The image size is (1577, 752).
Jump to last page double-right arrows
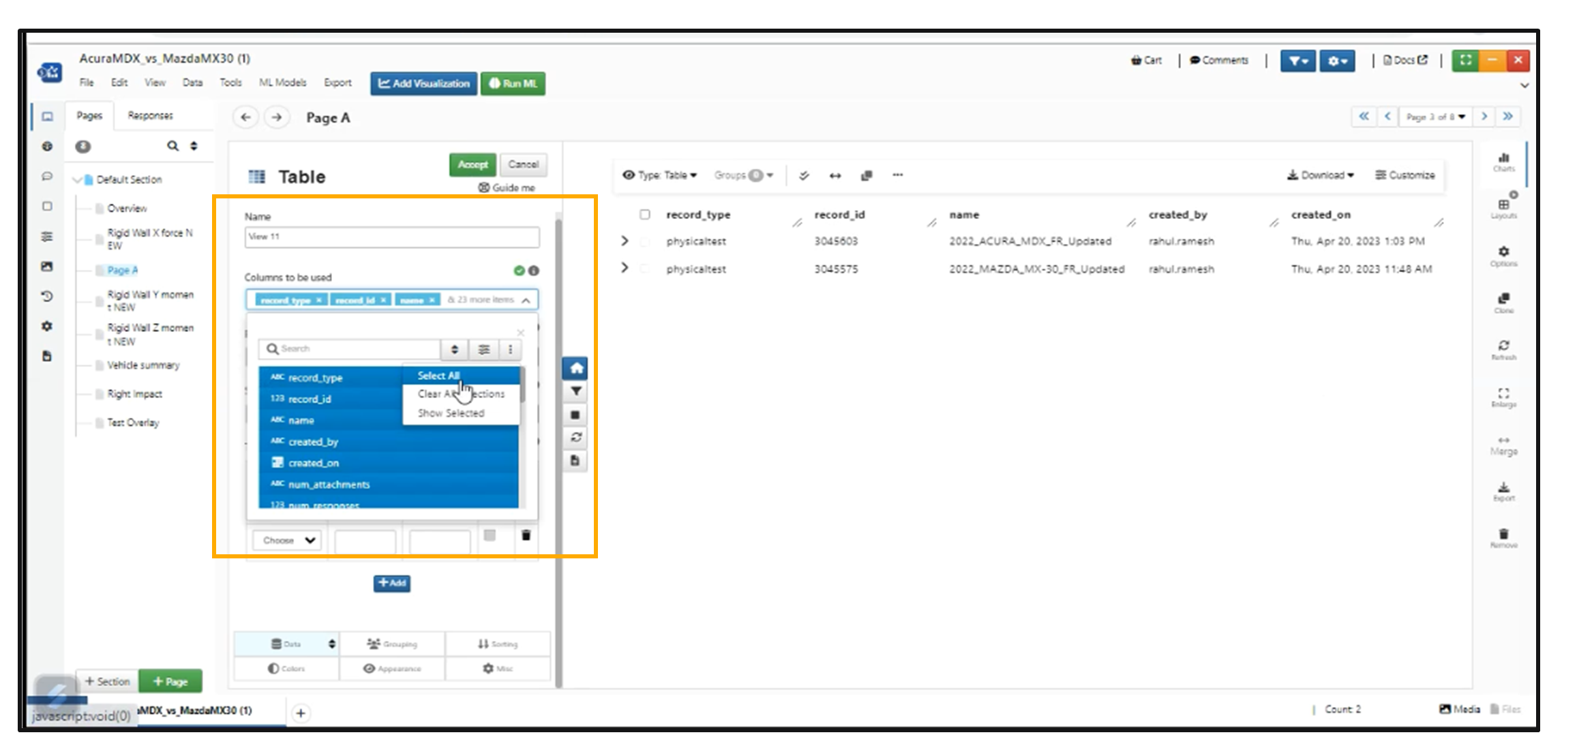pos(1508,117)
